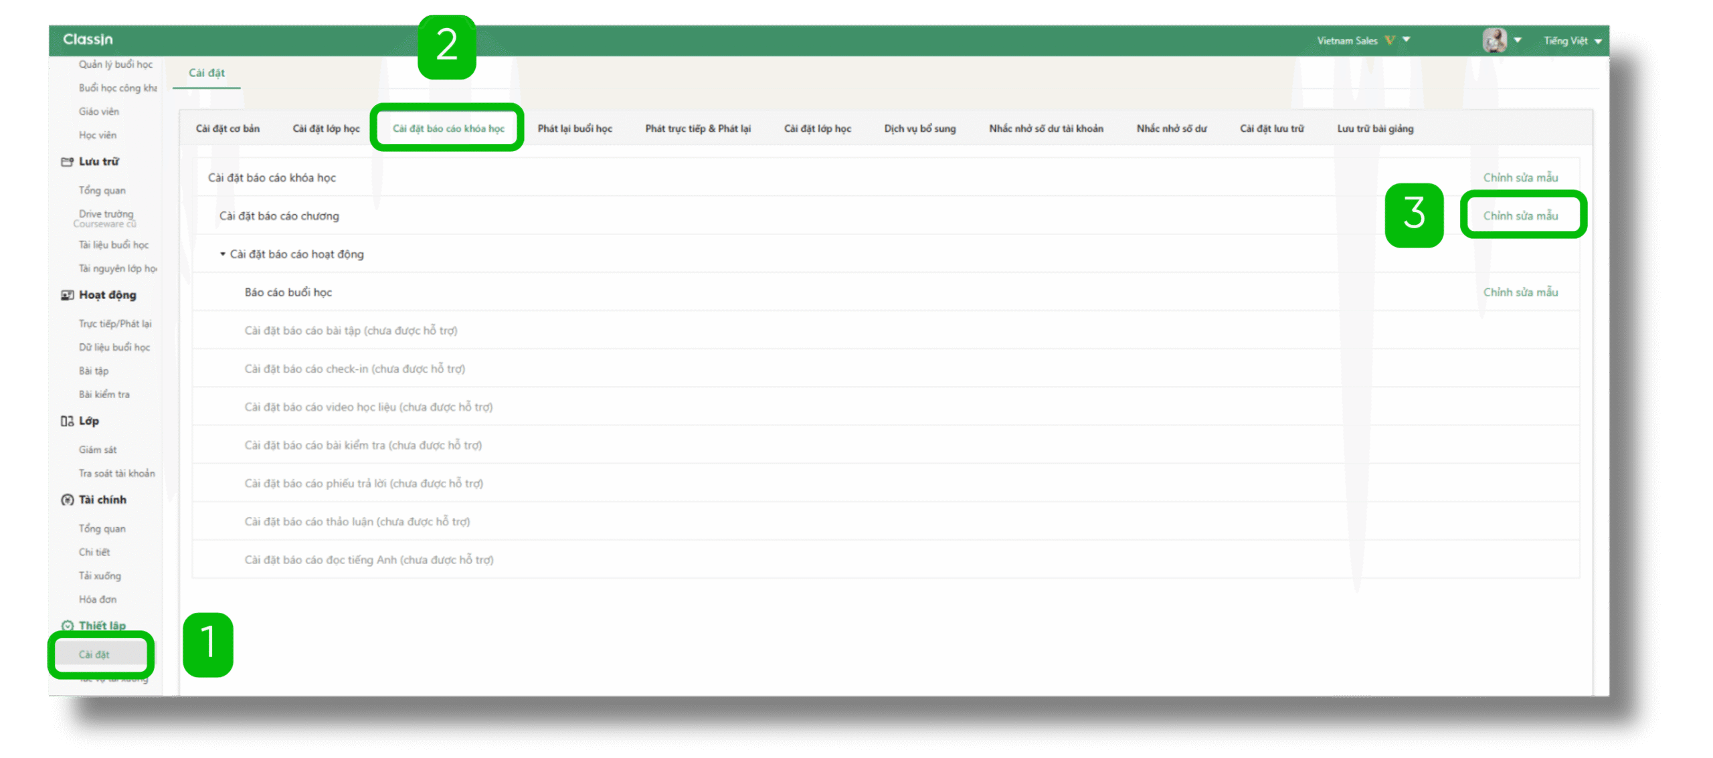
Task: Collapse Cài đặt báo cáo hoạt động section
Action: pyautogui.click(x=223, y=254)
